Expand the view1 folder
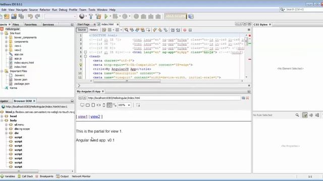The height and width of the screenshot is (181, 323). [x=6, y=46]
